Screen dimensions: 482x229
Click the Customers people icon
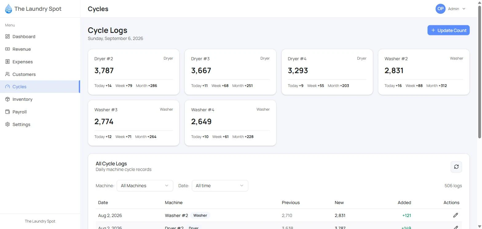point(8,74)
